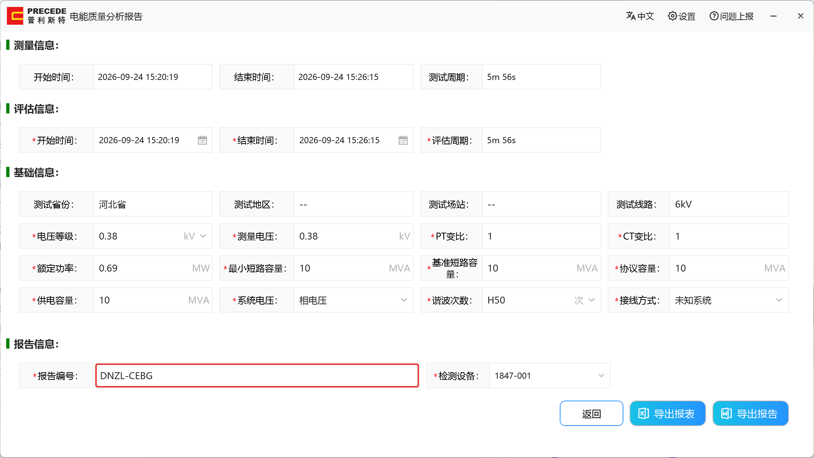This screenshot has height=458, width=814.
Task: Open 问题上报 help report
Action: [x=731, y=16]
